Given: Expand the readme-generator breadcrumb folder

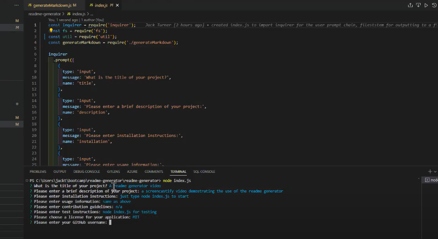Looking at the screenshot, I should tap(45, 14).
